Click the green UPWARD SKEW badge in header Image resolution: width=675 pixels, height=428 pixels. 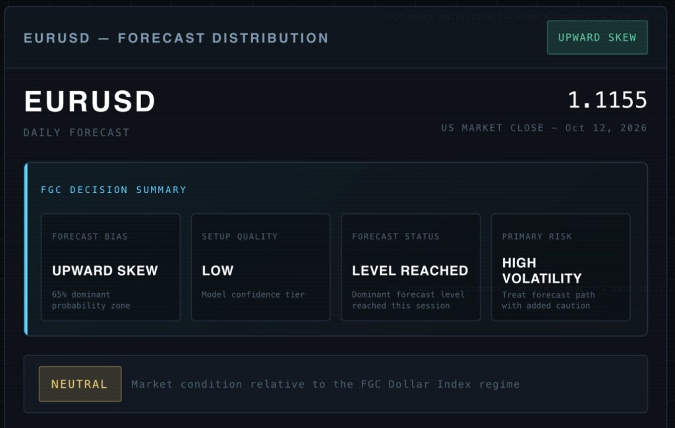(x=597, y=38)
